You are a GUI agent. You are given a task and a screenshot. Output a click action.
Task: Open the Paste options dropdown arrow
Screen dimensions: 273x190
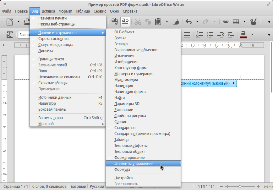point(167,22)
